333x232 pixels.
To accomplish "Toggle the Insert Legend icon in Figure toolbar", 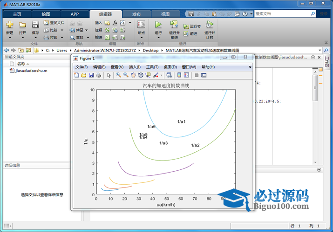I will [186, 75].
